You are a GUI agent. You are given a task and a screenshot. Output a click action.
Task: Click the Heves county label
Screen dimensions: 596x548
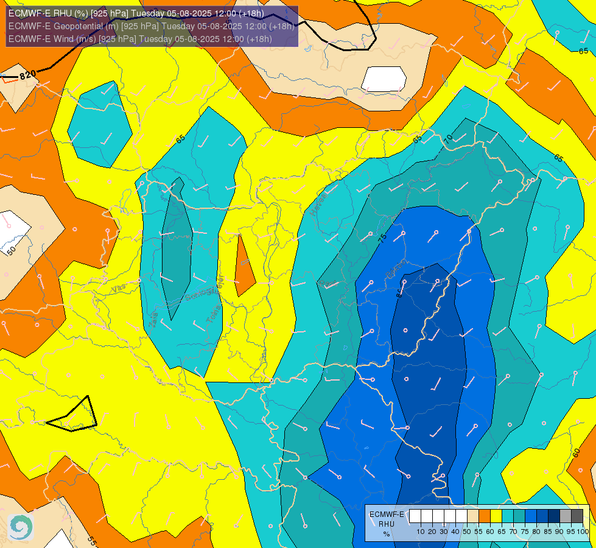click(318, 203)
